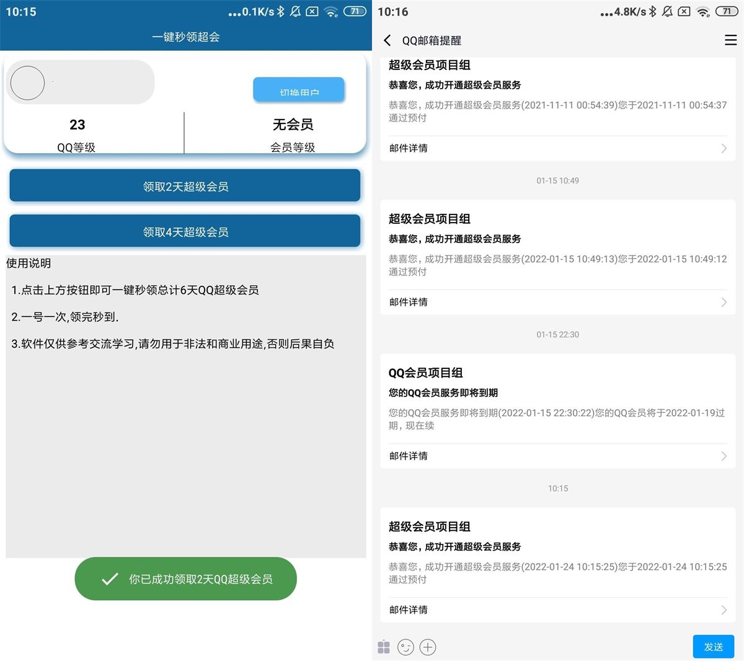Tap the QQ邮箱提醒 title text
744x661 pixels.
(x=432, y=40)
